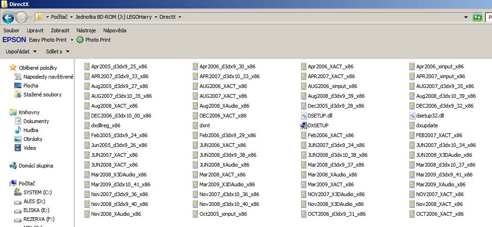Viewport: 492px width, 227px height.
Task: Open Plocha in the sidebar
Action: point(26,86)
